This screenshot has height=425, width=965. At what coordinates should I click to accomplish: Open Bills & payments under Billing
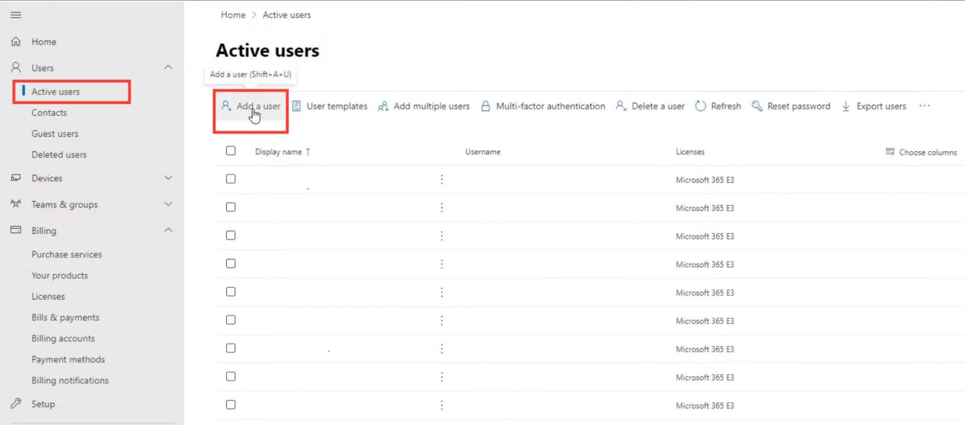point(65,317)
